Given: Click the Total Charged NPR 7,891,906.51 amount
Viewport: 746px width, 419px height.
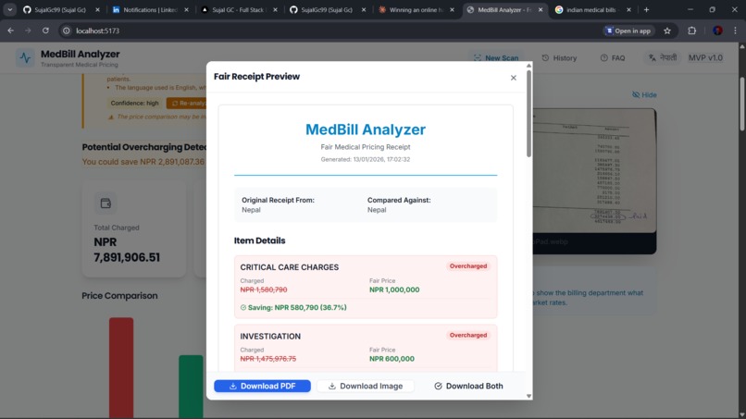Looking at the screenshot, I should (127, 250).
